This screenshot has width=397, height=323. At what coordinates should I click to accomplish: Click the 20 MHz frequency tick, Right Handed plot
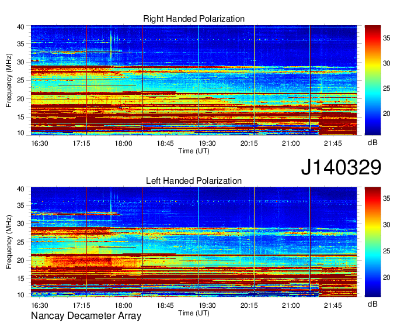(x=20, y=99)
